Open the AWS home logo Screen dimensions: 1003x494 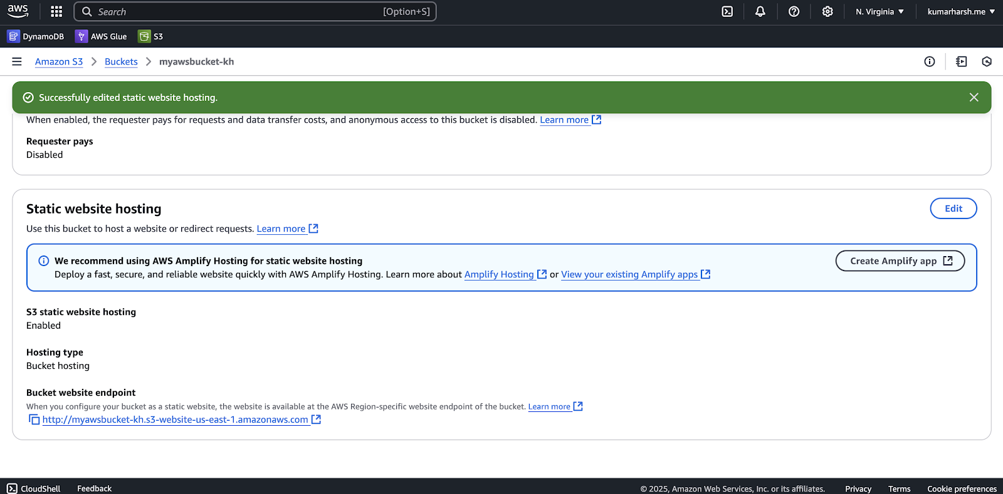pyautogui.click(x=18, y=11)
